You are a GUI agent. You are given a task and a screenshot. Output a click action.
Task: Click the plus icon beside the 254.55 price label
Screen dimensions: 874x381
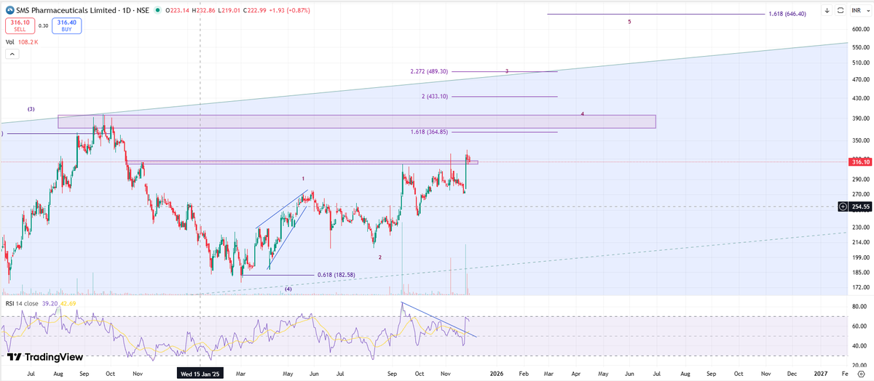[843, 206]
